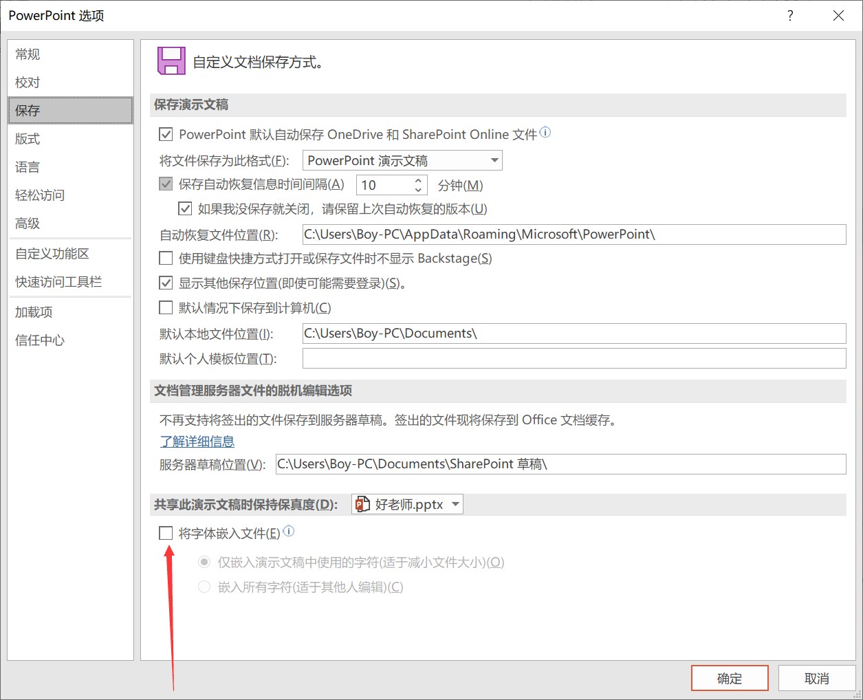863x700 pixels.
Task: Increase the AutoRecover minutes with the up arrow
Action: pos(418,181)
